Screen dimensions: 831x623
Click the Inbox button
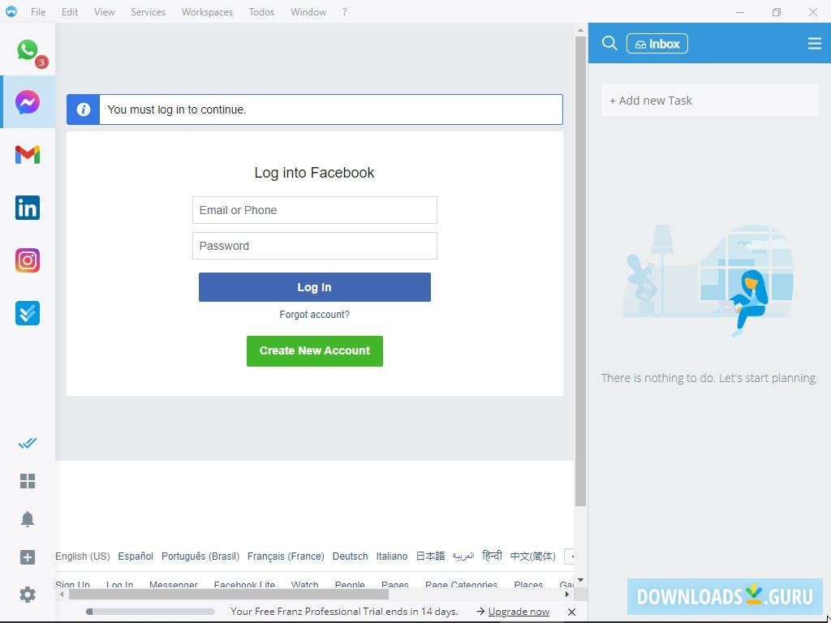coord(657,44)
